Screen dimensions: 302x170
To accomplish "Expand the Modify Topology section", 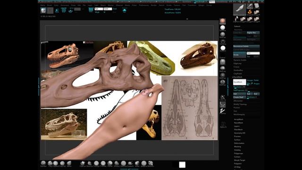I will click(240, 104).
